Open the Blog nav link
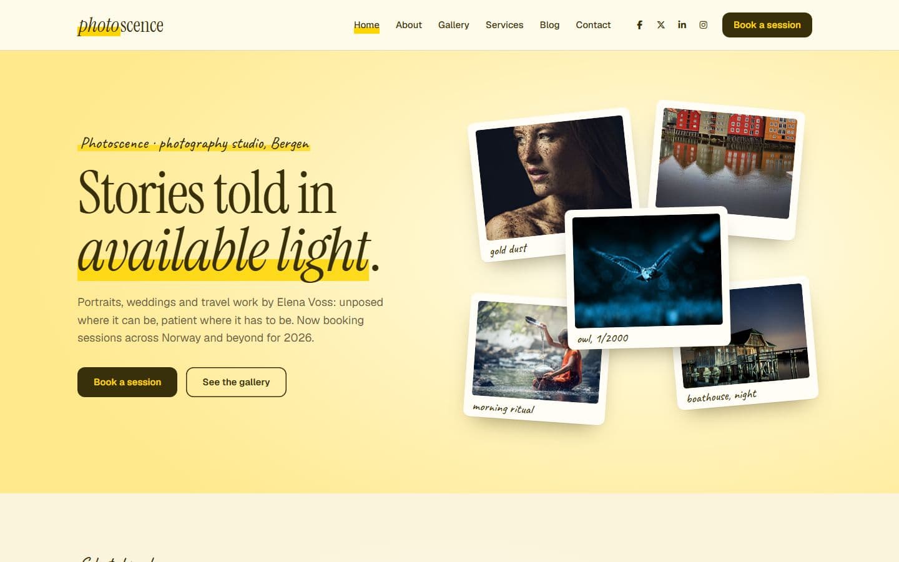The height and width of the screenshot is (562, 899). [x=549, y=25]
